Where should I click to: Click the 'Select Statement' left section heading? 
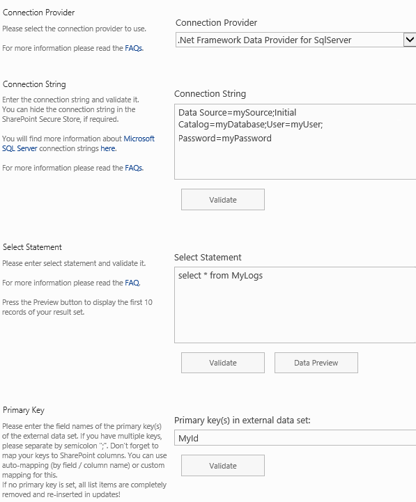pos(32,247)
